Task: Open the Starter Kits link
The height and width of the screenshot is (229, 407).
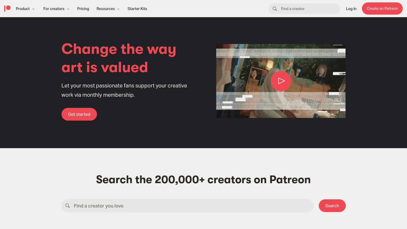Action: coord(137,9)
